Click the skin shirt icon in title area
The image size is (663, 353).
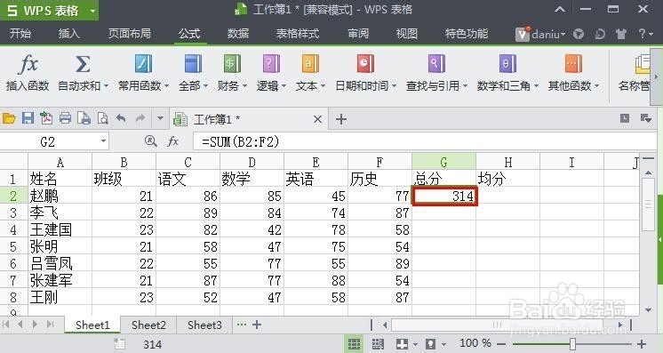click(x=621, y=34)
